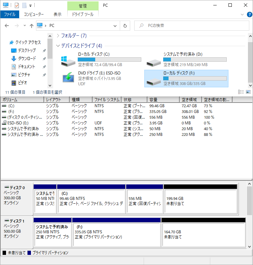The image size is (253, 265).
Task: Go up one folder level
Action: pyautogui.click(x=32, y=26)
